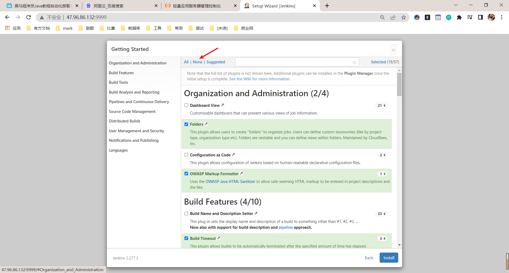Open the extensions puzzle piece icon
The width and height of the screenshot is (509, 273).
pos(459,17)
